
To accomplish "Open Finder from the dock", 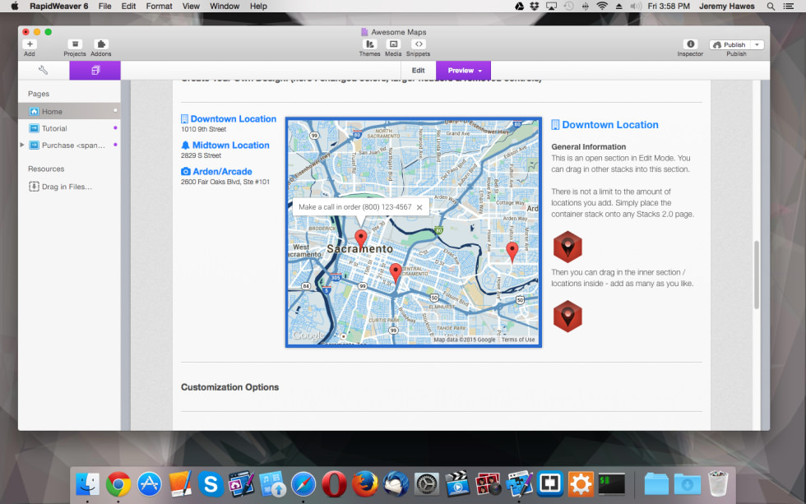I will (87, 484).
